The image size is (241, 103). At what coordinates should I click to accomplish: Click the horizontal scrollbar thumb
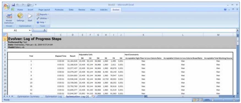[x=183, y=97]
